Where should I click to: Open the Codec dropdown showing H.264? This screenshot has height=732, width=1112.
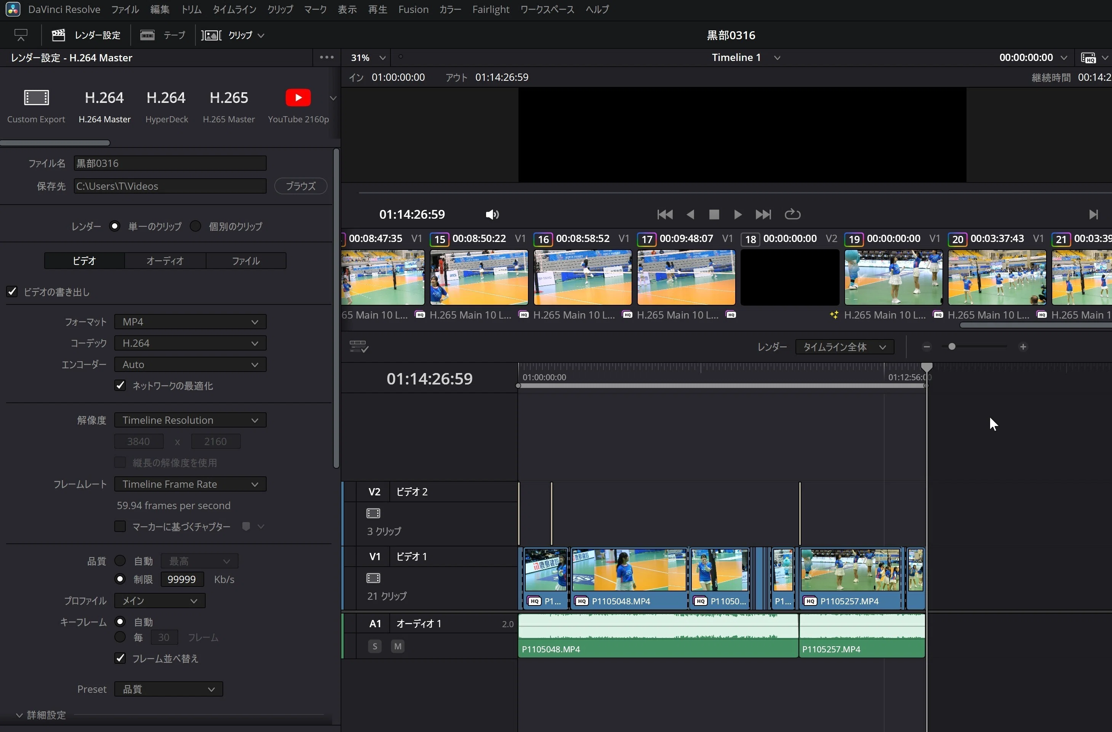190,343
